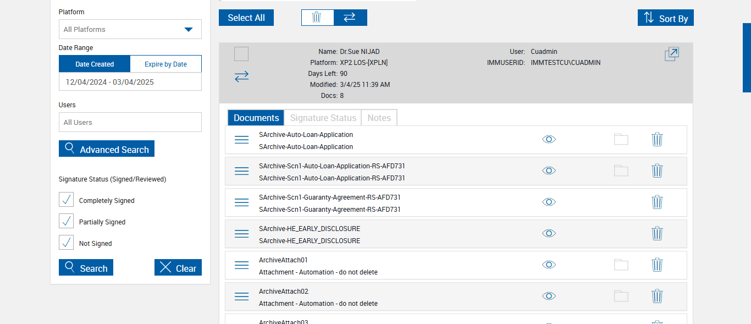
Task: Click the date range field 12/04/2024 - 03/04/2025
Action: (x=130, y=82)
